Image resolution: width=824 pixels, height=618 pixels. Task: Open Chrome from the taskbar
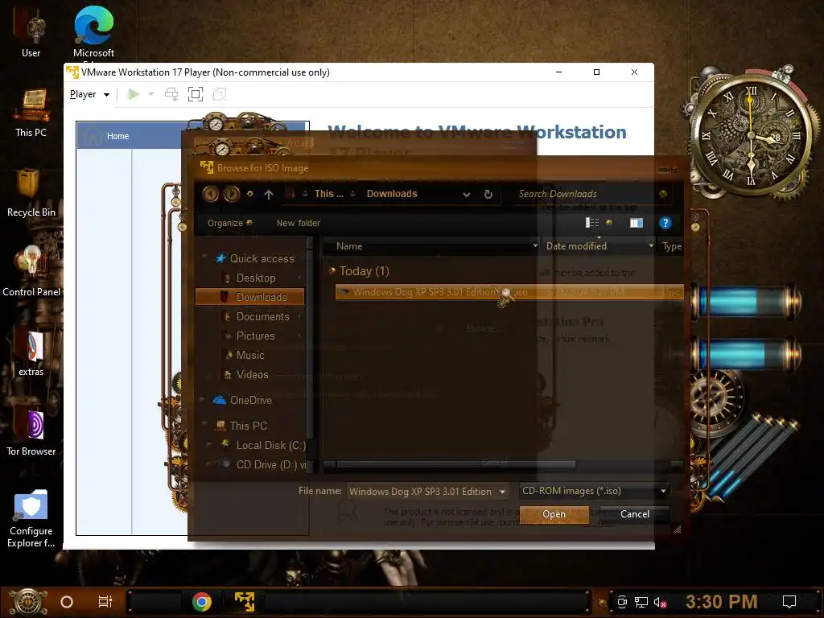pos(202,602)
